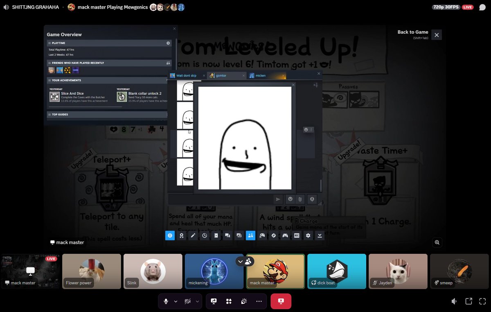Click the X button beside Back to Game
Image resolution: width=491 pixels, height=312 pixels.
pos(437,35)
